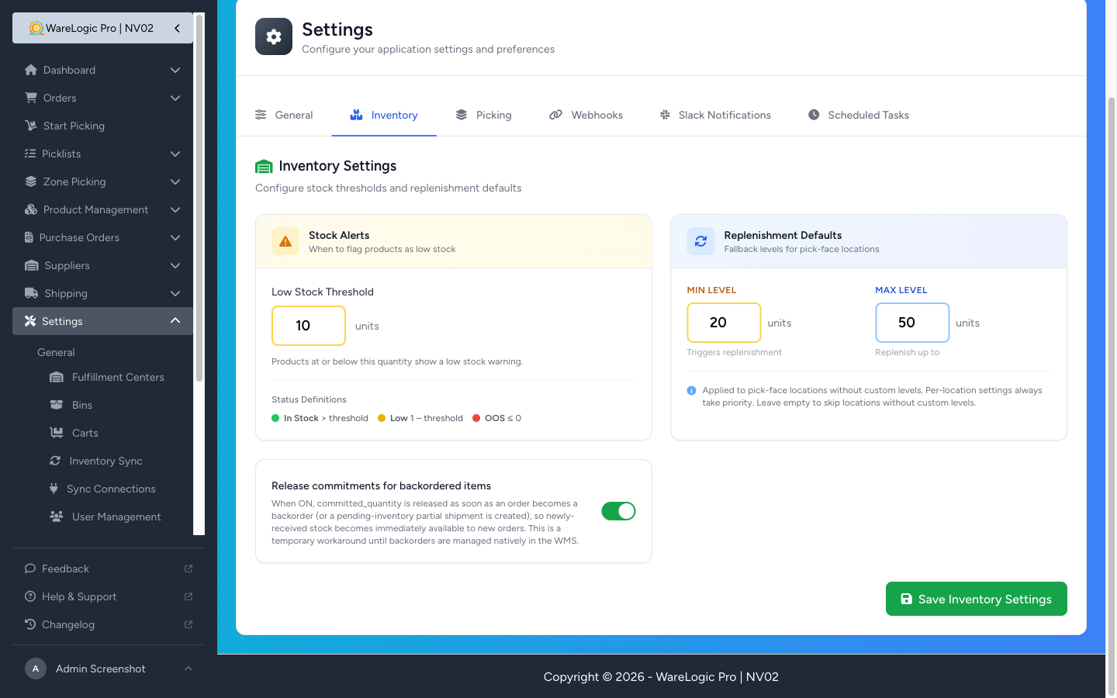1117x698 pixels.
Task: Click the Bins open-box icon
Action: 57,405
